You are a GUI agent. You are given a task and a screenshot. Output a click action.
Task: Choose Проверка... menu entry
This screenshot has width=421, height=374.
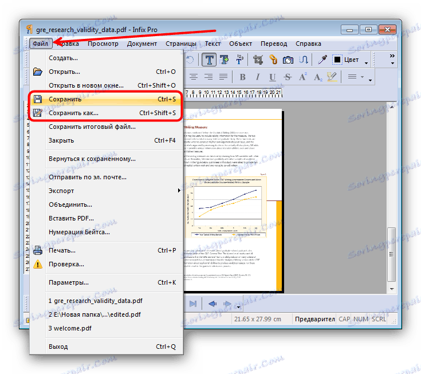[x=107, y=264]
